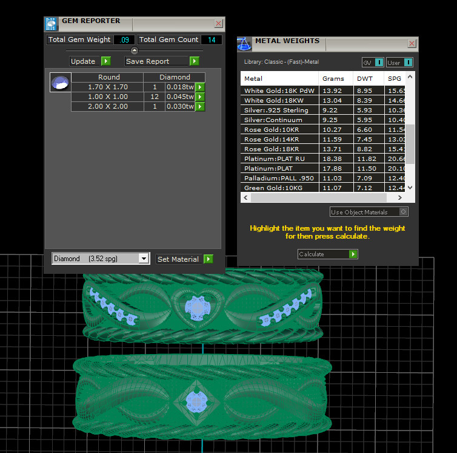Screen dimensions: 457x453
Task: Toggle the User library switch
Action: (408, 63)
